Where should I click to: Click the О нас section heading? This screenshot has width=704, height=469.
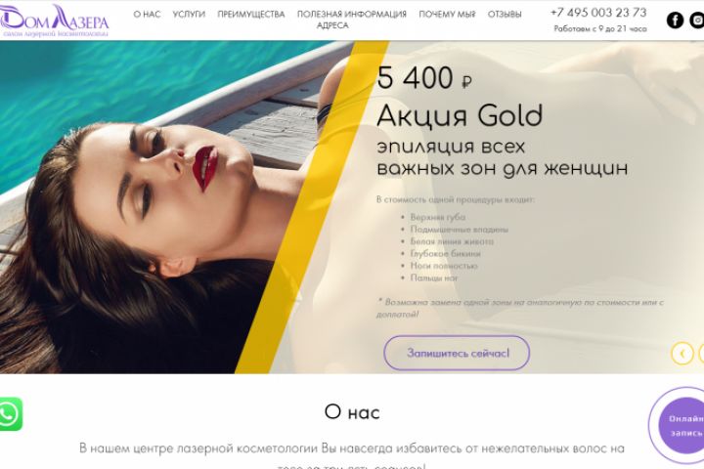tap(352, 412)
